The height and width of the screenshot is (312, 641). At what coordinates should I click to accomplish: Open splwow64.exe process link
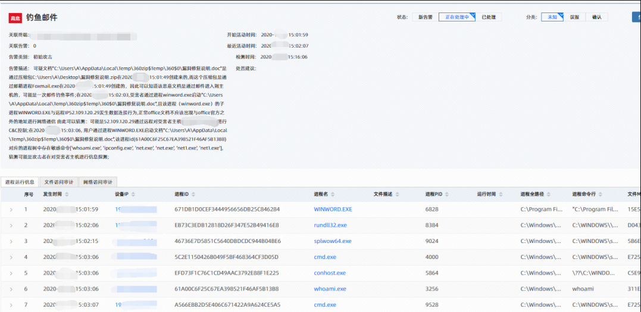point(332,241)
